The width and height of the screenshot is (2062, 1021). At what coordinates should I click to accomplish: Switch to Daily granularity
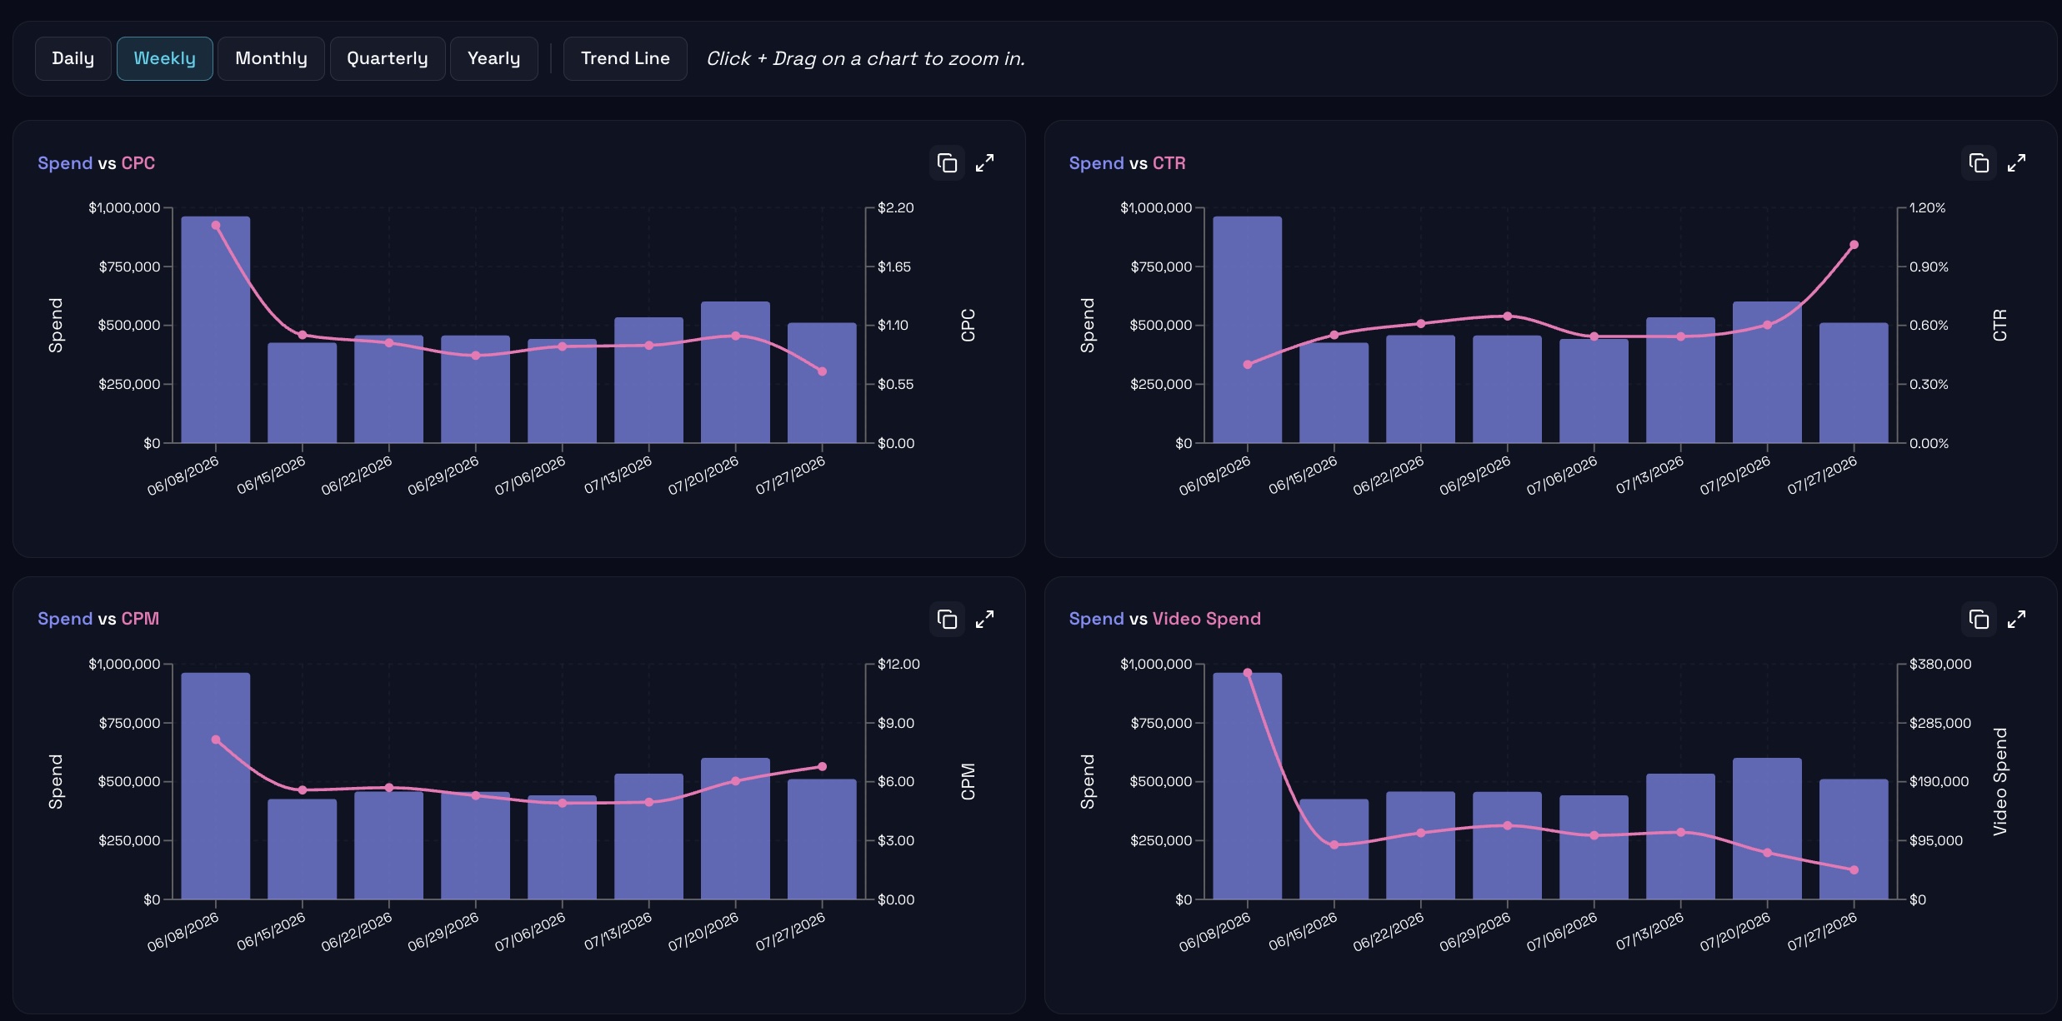click(73, 58)
